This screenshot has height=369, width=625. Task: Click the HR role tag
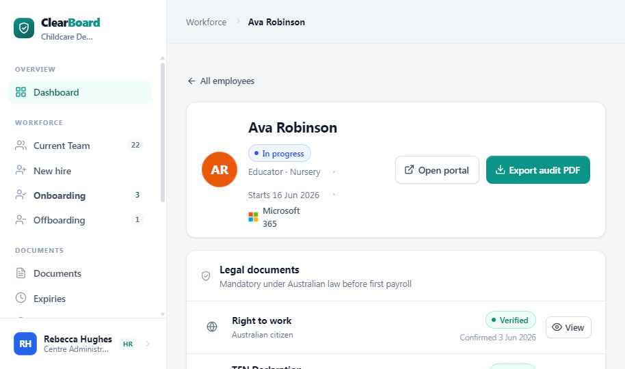click(128, 344)
